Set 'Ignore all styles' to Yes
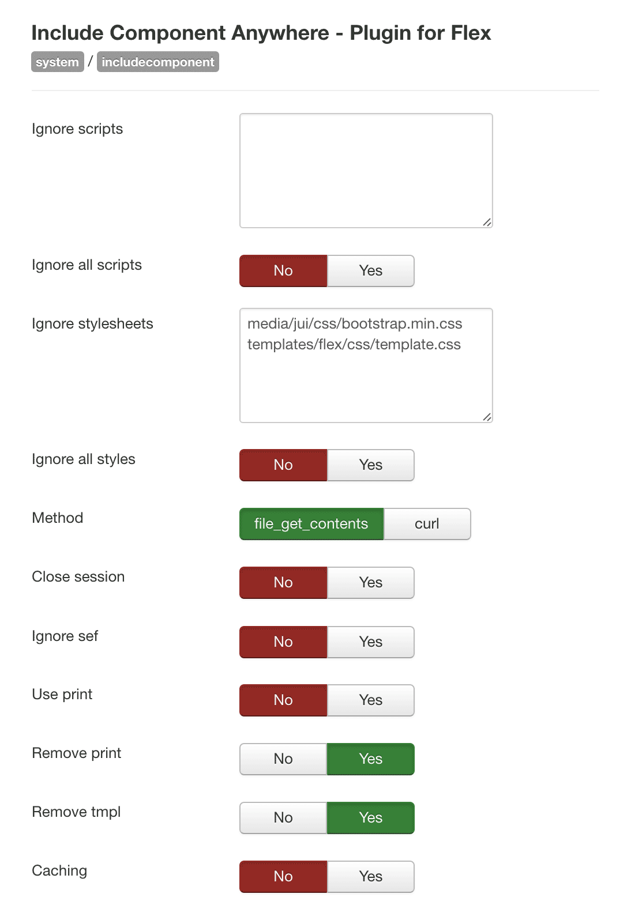 click(x=370, y=465)
